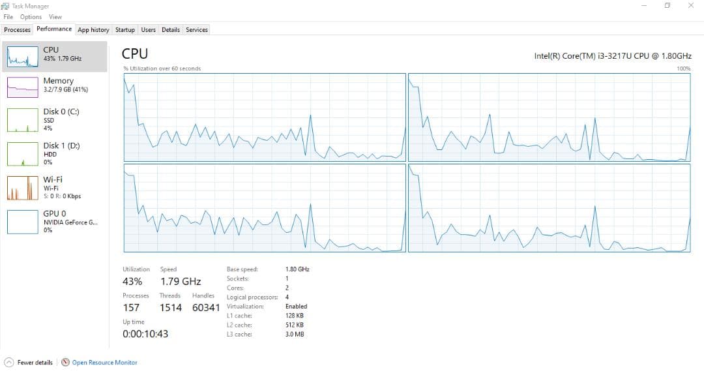The height and width of the screenshot is (375, 704).
Task: Switch to the App history tab
Action: (93, 30)
